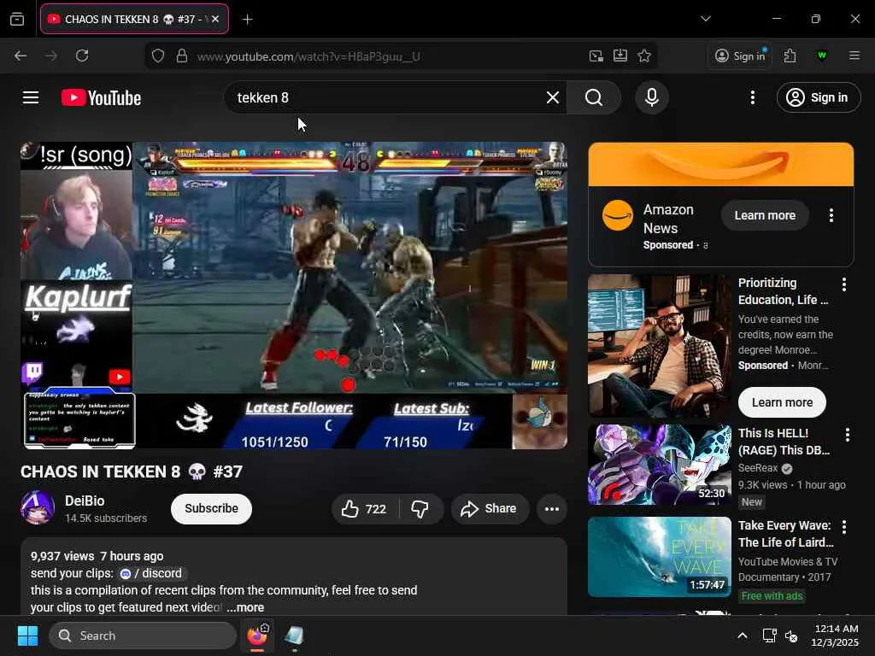Image resolution: width=875 pixels, height=656 pixels.
Task: Open YouTube settings three-dot menu
Action: pyautogui.click(x=752, y=97)
